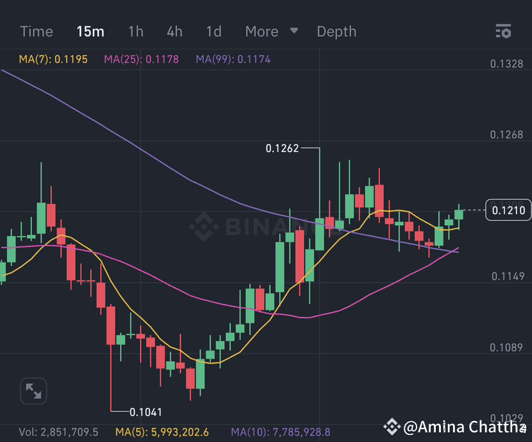Click the current price label 0.1210
The height and width of the screenshot is (442, 532).
[x=508, y=210]
